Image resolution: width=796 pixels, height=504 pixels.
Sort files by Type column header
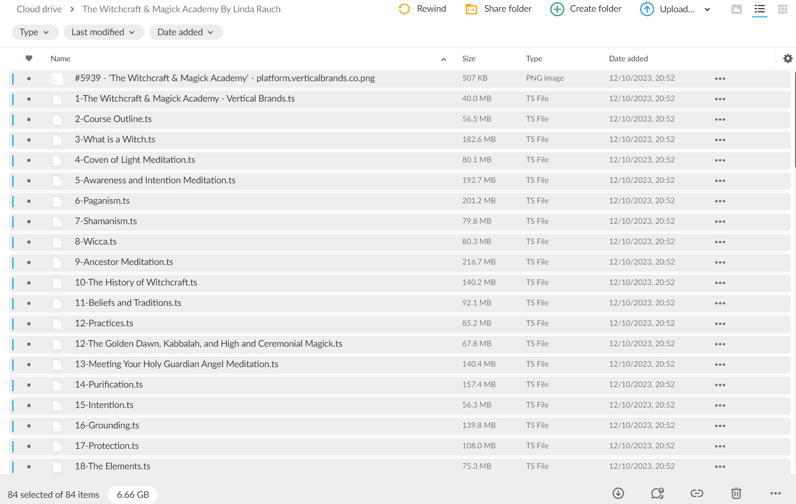point(534,59)
